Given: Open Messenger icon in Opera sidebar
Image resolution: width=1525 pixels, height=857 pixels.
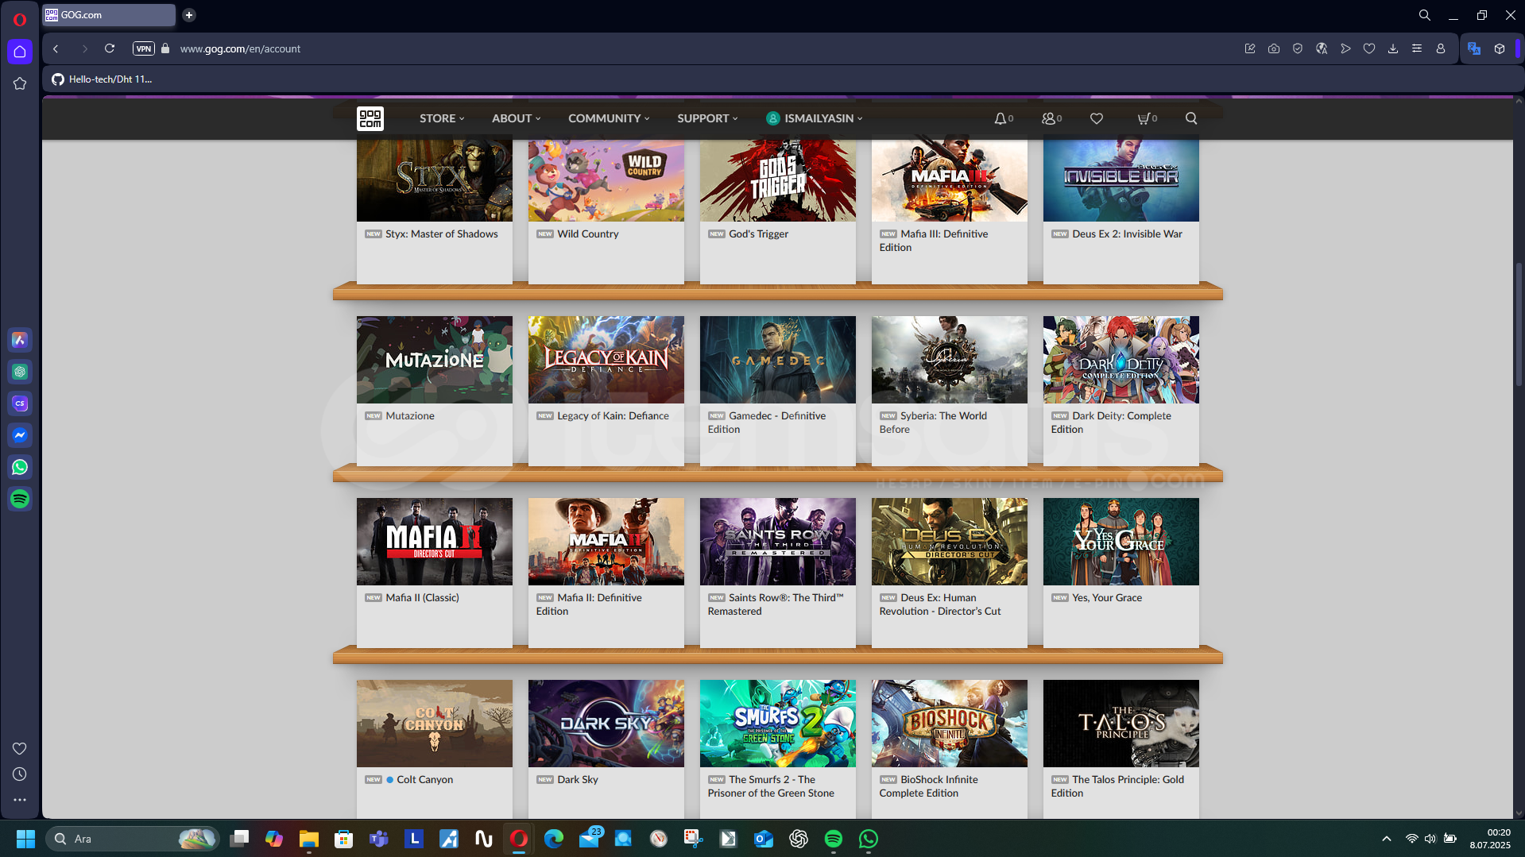Looking at the screenshot, I should (x=20, y=435).
